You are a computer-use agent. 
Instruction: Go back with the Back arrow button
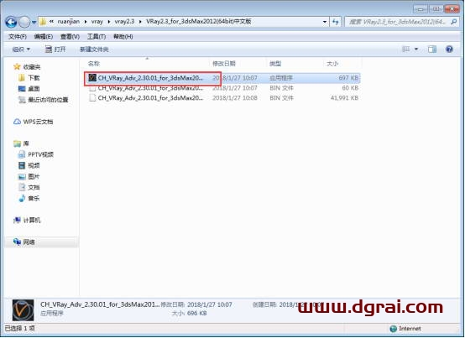pos(11,22)
